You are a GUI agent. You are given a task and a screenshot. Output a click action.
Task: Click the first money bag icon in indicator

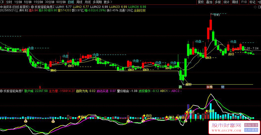(26, 121)
